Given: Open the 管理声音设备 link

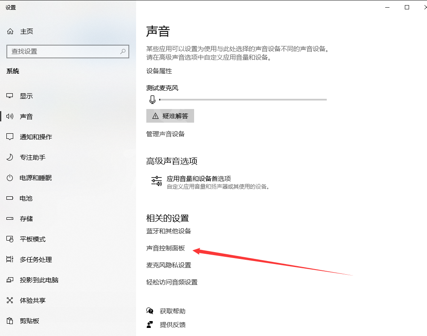Looking at the screenshot, I should click(x=166, y=134).
